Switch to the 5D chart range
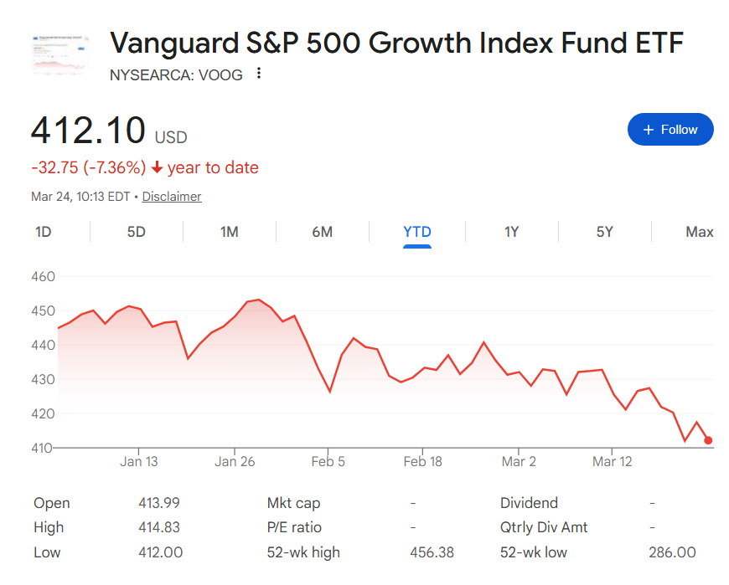 tap(137, 232)
